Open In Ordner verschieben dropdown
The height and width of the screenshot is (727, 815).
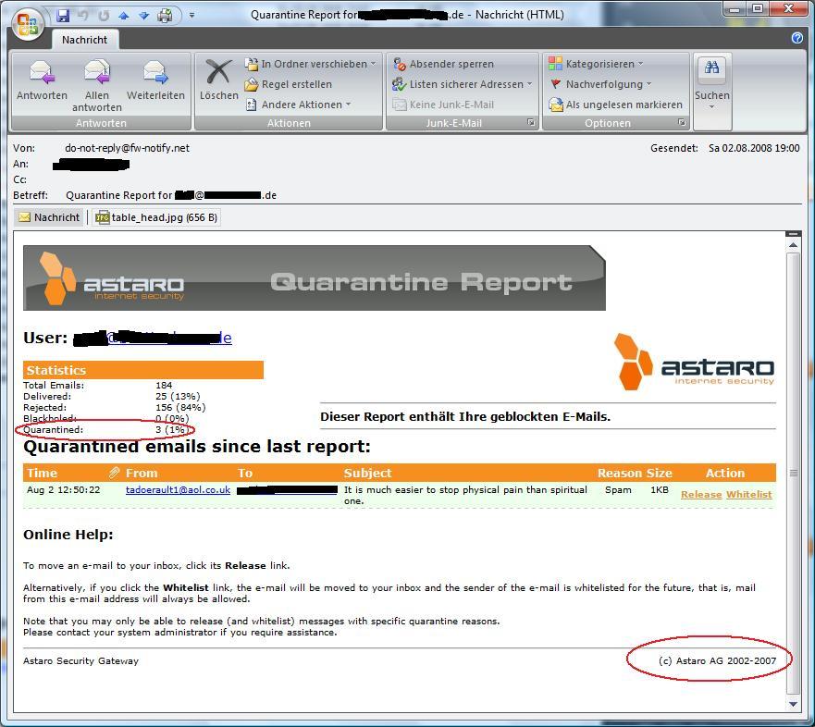point(310,64)
